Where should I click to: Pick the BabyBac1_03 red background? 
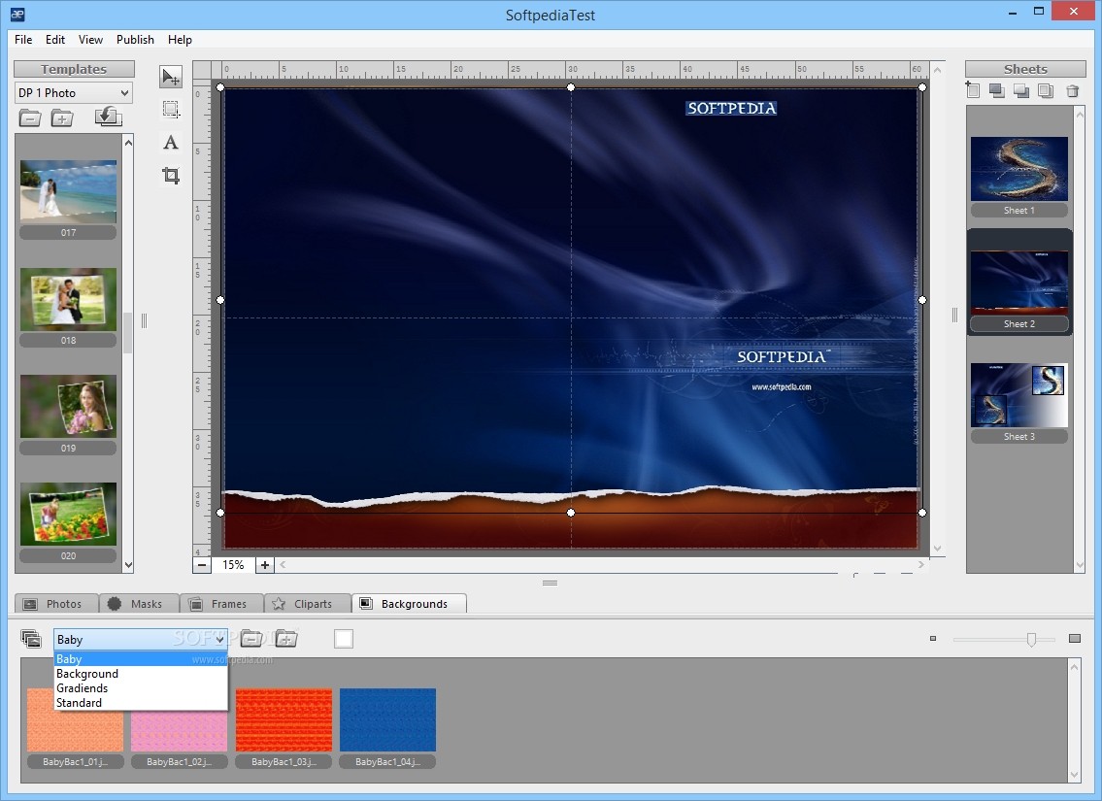(x=284, y=720)
